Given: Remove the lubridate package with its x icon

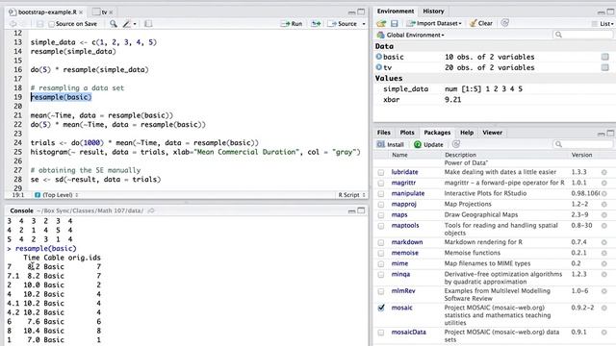Looking at the screenshot, I should [604, 172].
